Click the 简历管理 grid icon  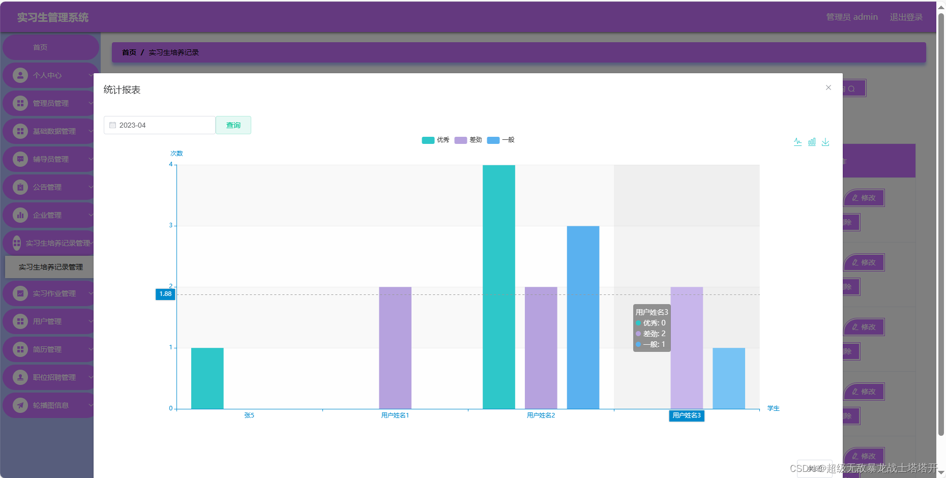coord(20,349)
